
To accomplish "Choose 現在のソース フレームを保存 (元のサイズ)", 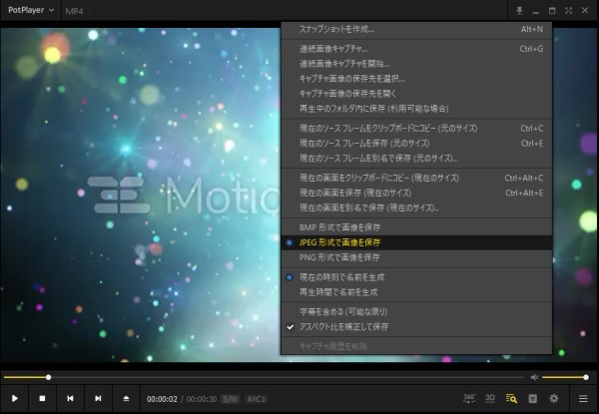I will point(416,143).
